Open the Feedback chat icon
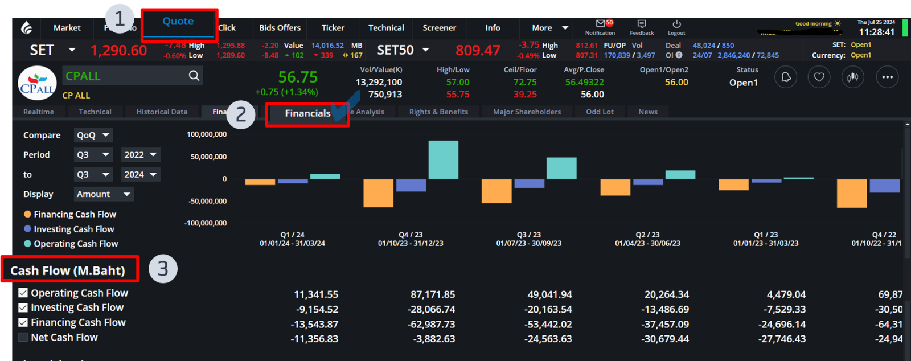Viewport: 911px width, 361px height. pos(642,24)
